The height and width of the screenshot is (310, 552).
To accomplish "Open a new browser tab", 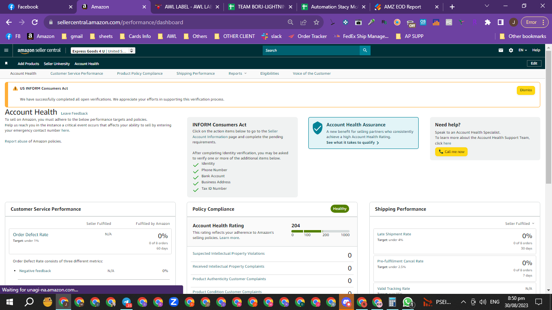I will click(x=452, y=7).
